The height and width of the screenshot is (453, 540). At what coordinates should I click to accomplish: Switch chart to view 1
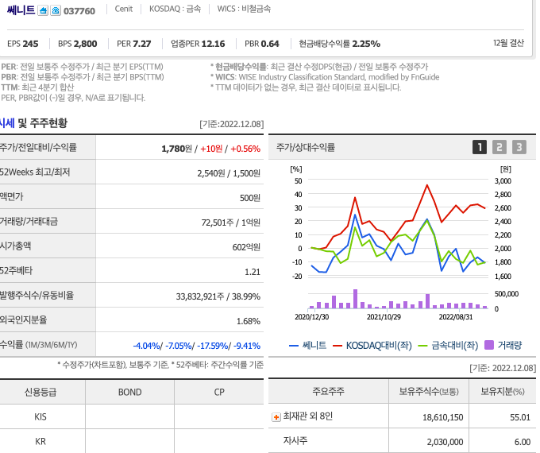tap(480, 147)
